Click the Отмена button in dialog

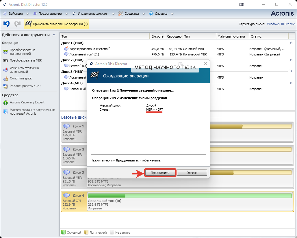pyautogui.click(x=192, y=173)
